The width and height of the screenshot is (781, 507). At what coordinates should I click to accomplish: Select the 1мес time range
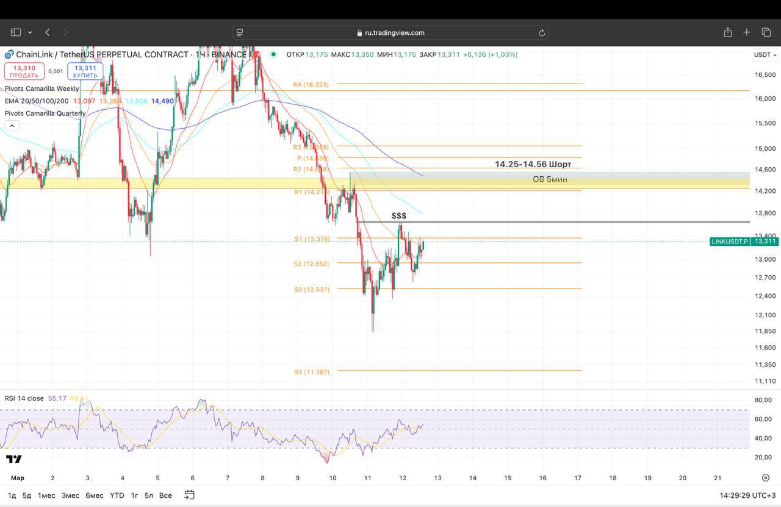[x=46, y=495]
